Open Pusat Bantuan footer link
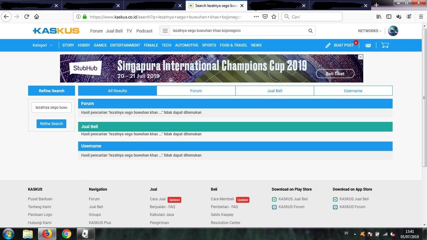Image resolution: width=427 pixels, height=240 pixels. click(x=40, y=199)
